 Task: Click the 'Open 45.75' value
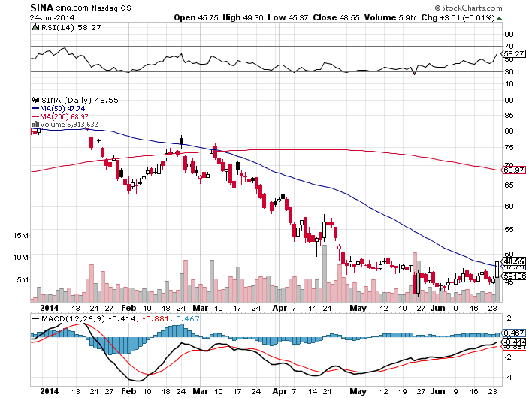196,17
